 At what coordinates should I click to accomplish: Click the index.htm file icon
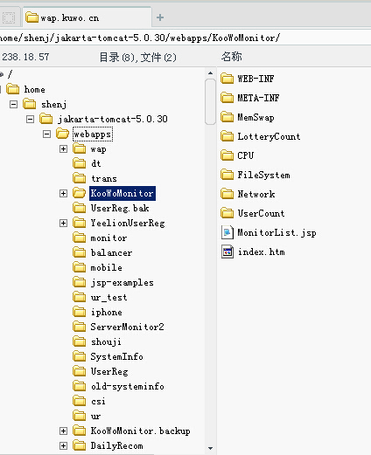tap(227, 252)
